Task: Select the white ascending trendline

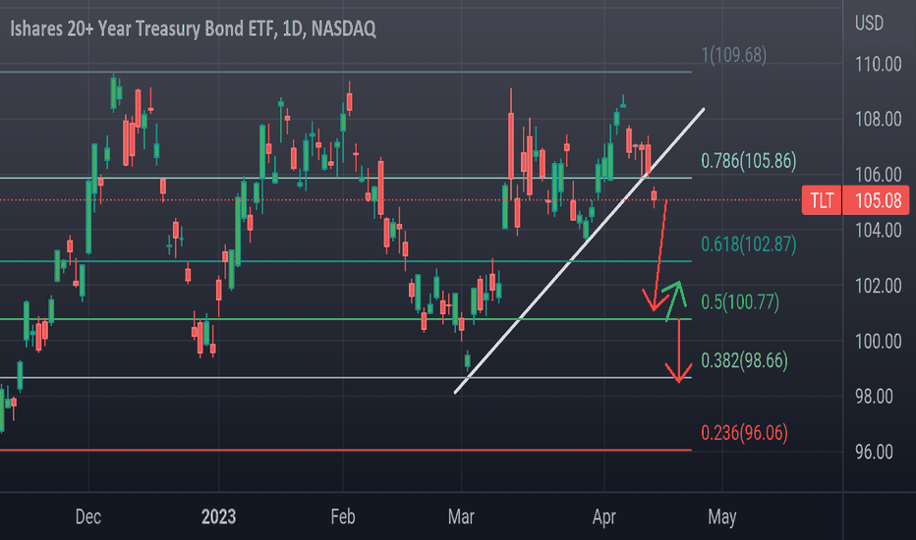Action: (x=580, y=250)
